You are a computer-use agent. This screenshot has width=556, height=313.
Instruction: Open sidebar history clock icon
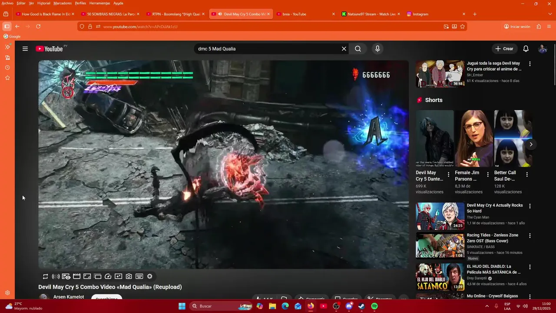tap(7, 68)
